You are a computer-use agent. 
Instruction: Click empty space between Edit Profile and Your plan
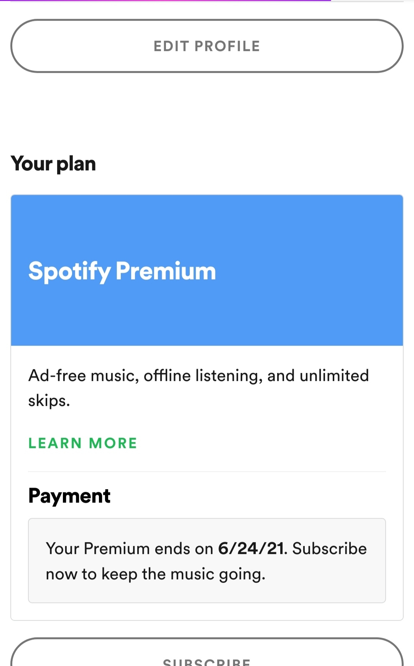click(207, 111)
